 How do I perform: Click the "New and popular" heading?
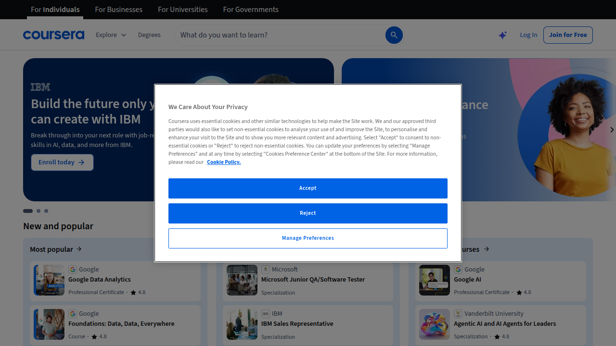point(58,226)
